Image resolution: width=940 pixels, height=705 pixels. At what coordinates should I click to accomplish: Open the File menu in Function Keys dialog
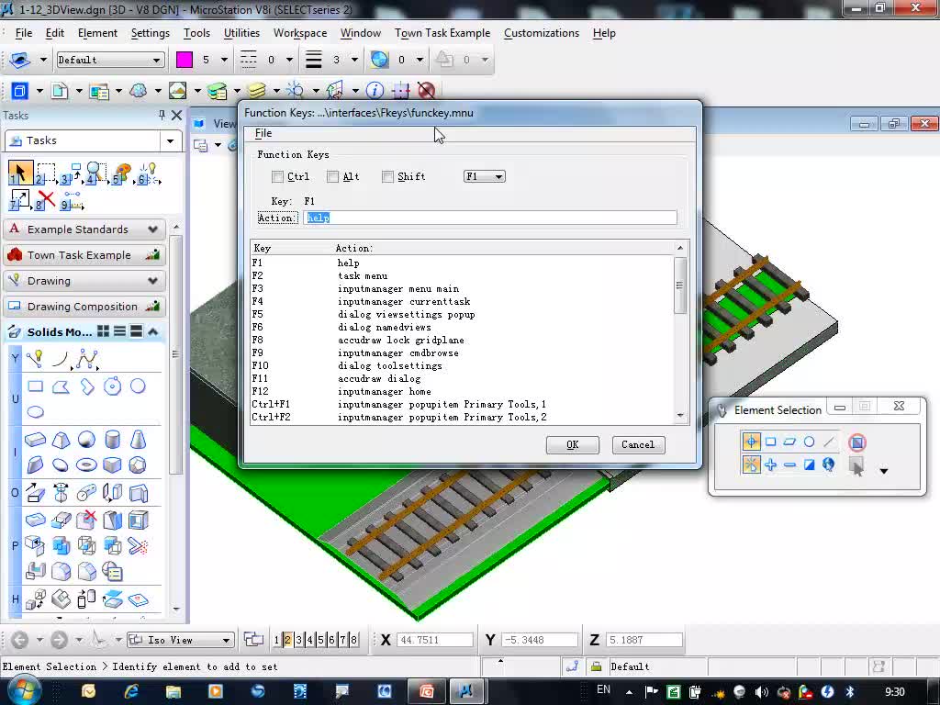[x=263, y=133]
